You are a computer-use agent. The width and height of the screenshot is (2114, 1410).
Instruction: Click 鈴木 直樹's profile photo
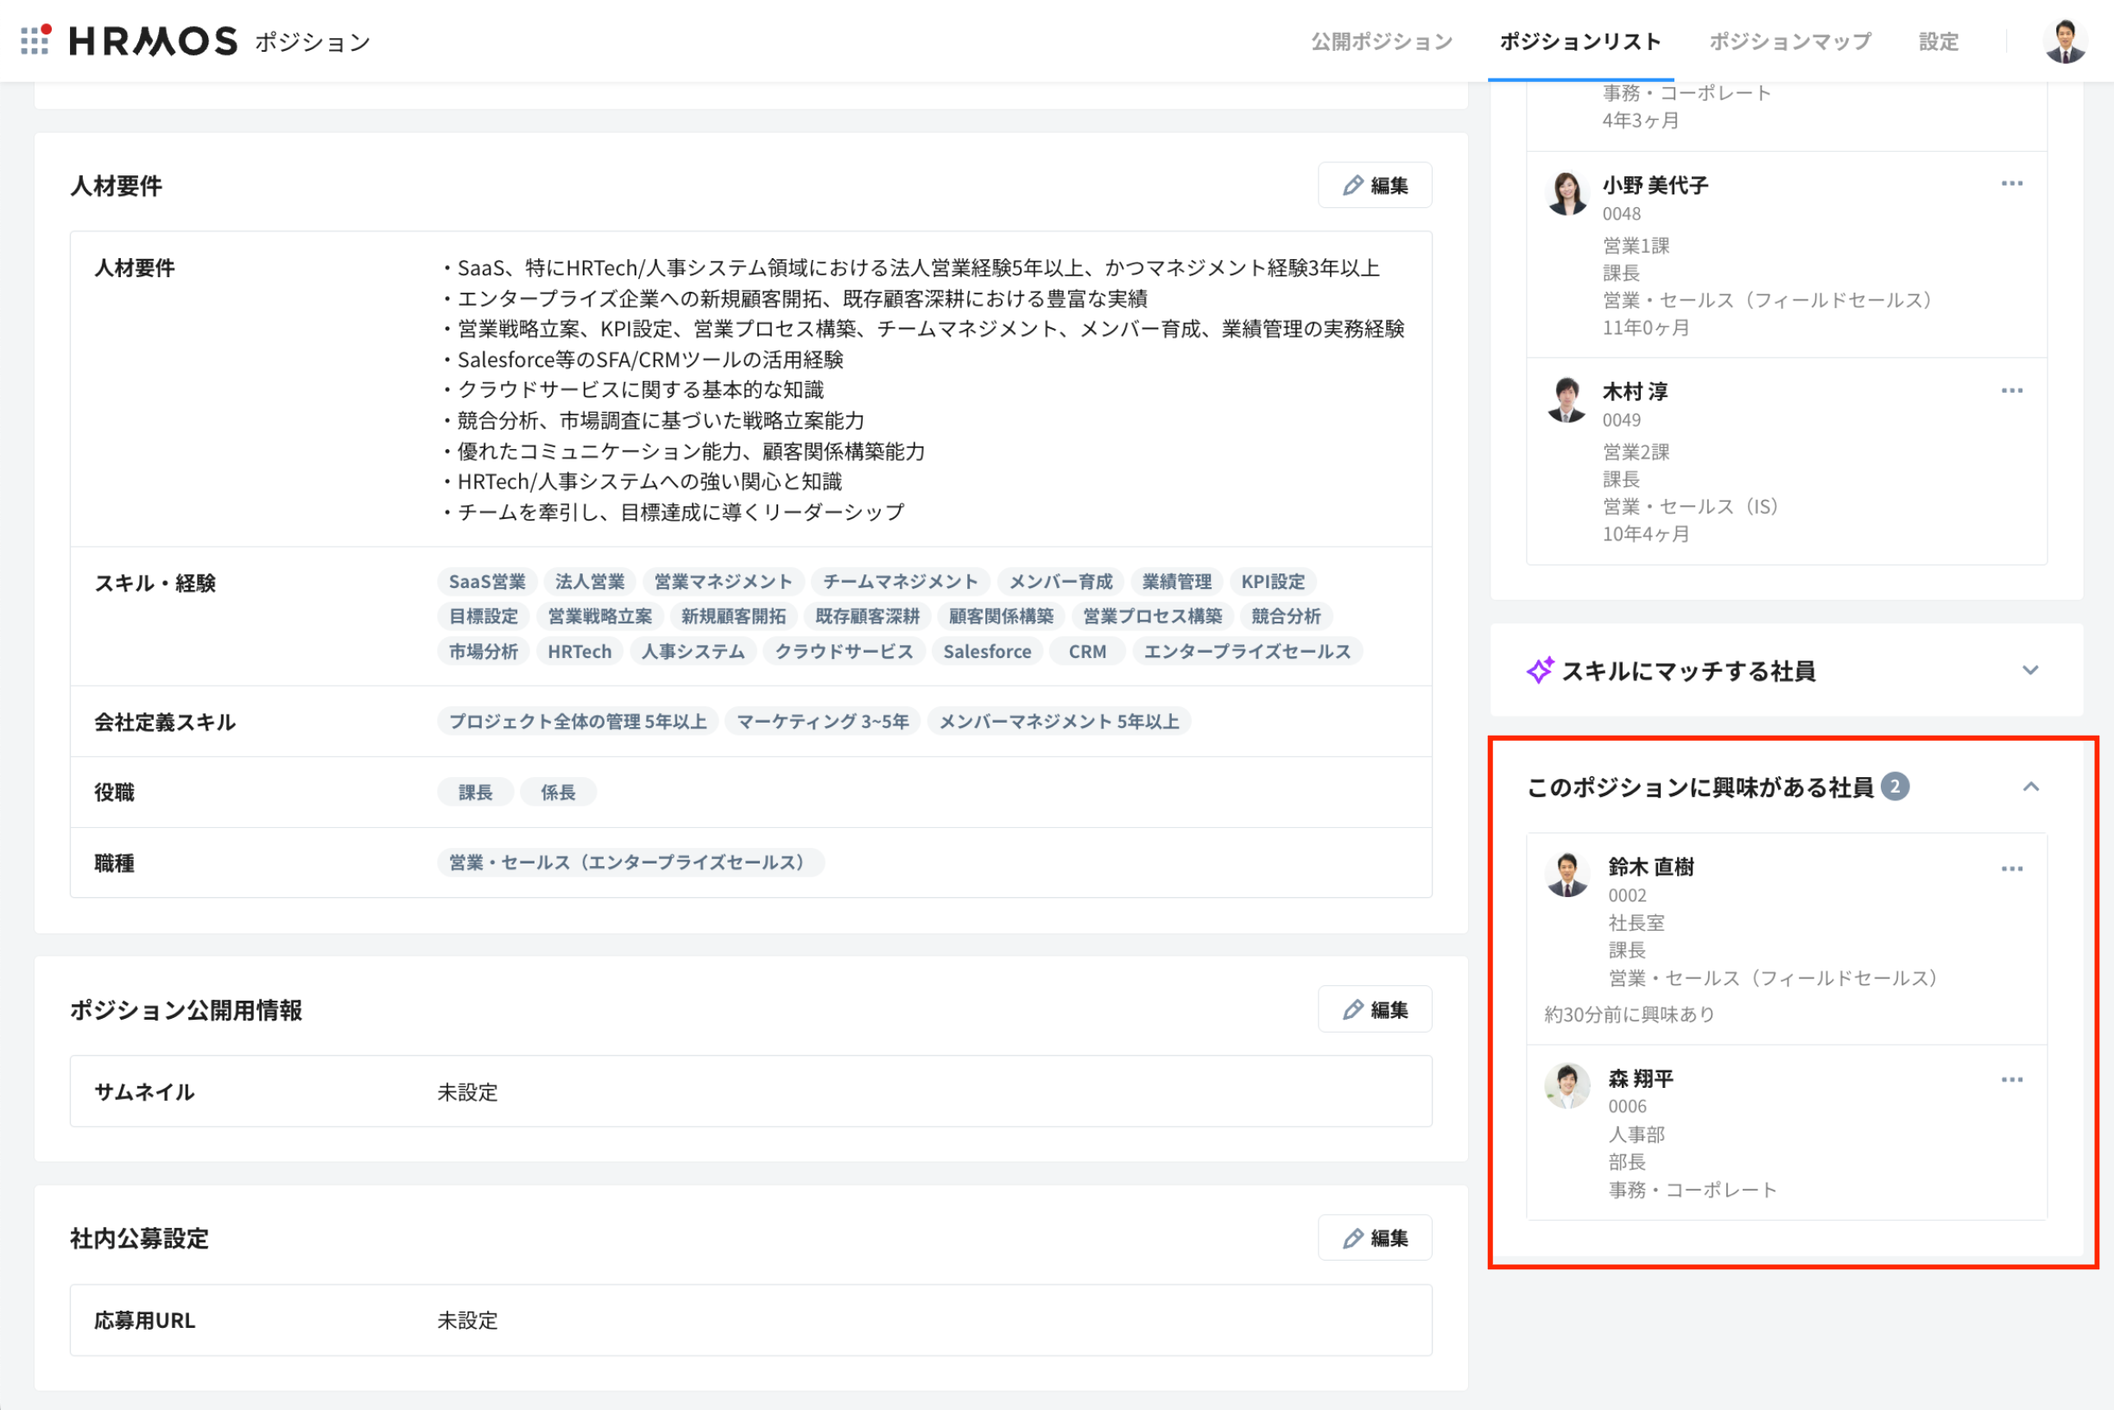click(x=1567, y=875)
